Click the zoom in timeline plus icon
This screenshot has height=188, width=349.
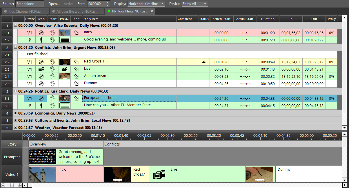coord(19,185)
